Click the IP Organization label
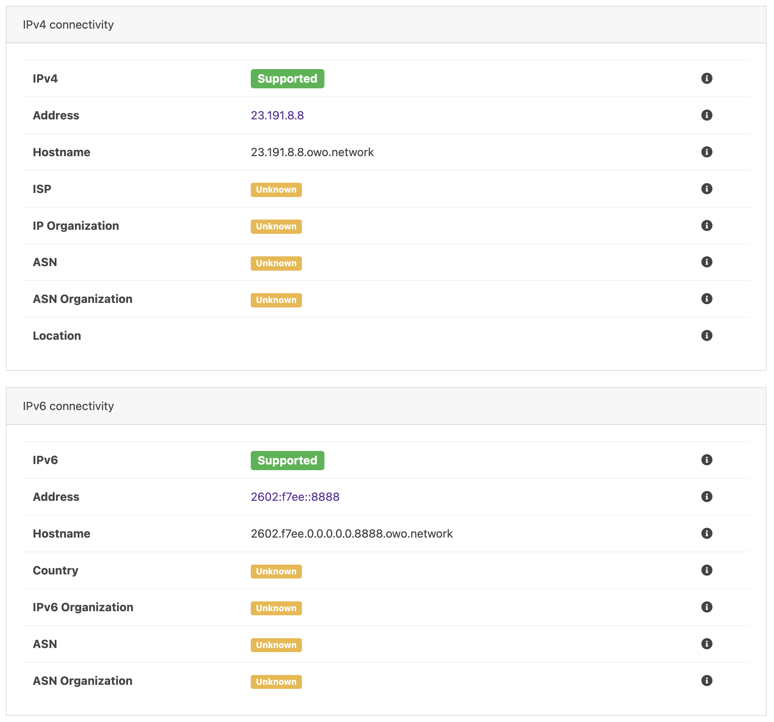 tap(76, 226)
